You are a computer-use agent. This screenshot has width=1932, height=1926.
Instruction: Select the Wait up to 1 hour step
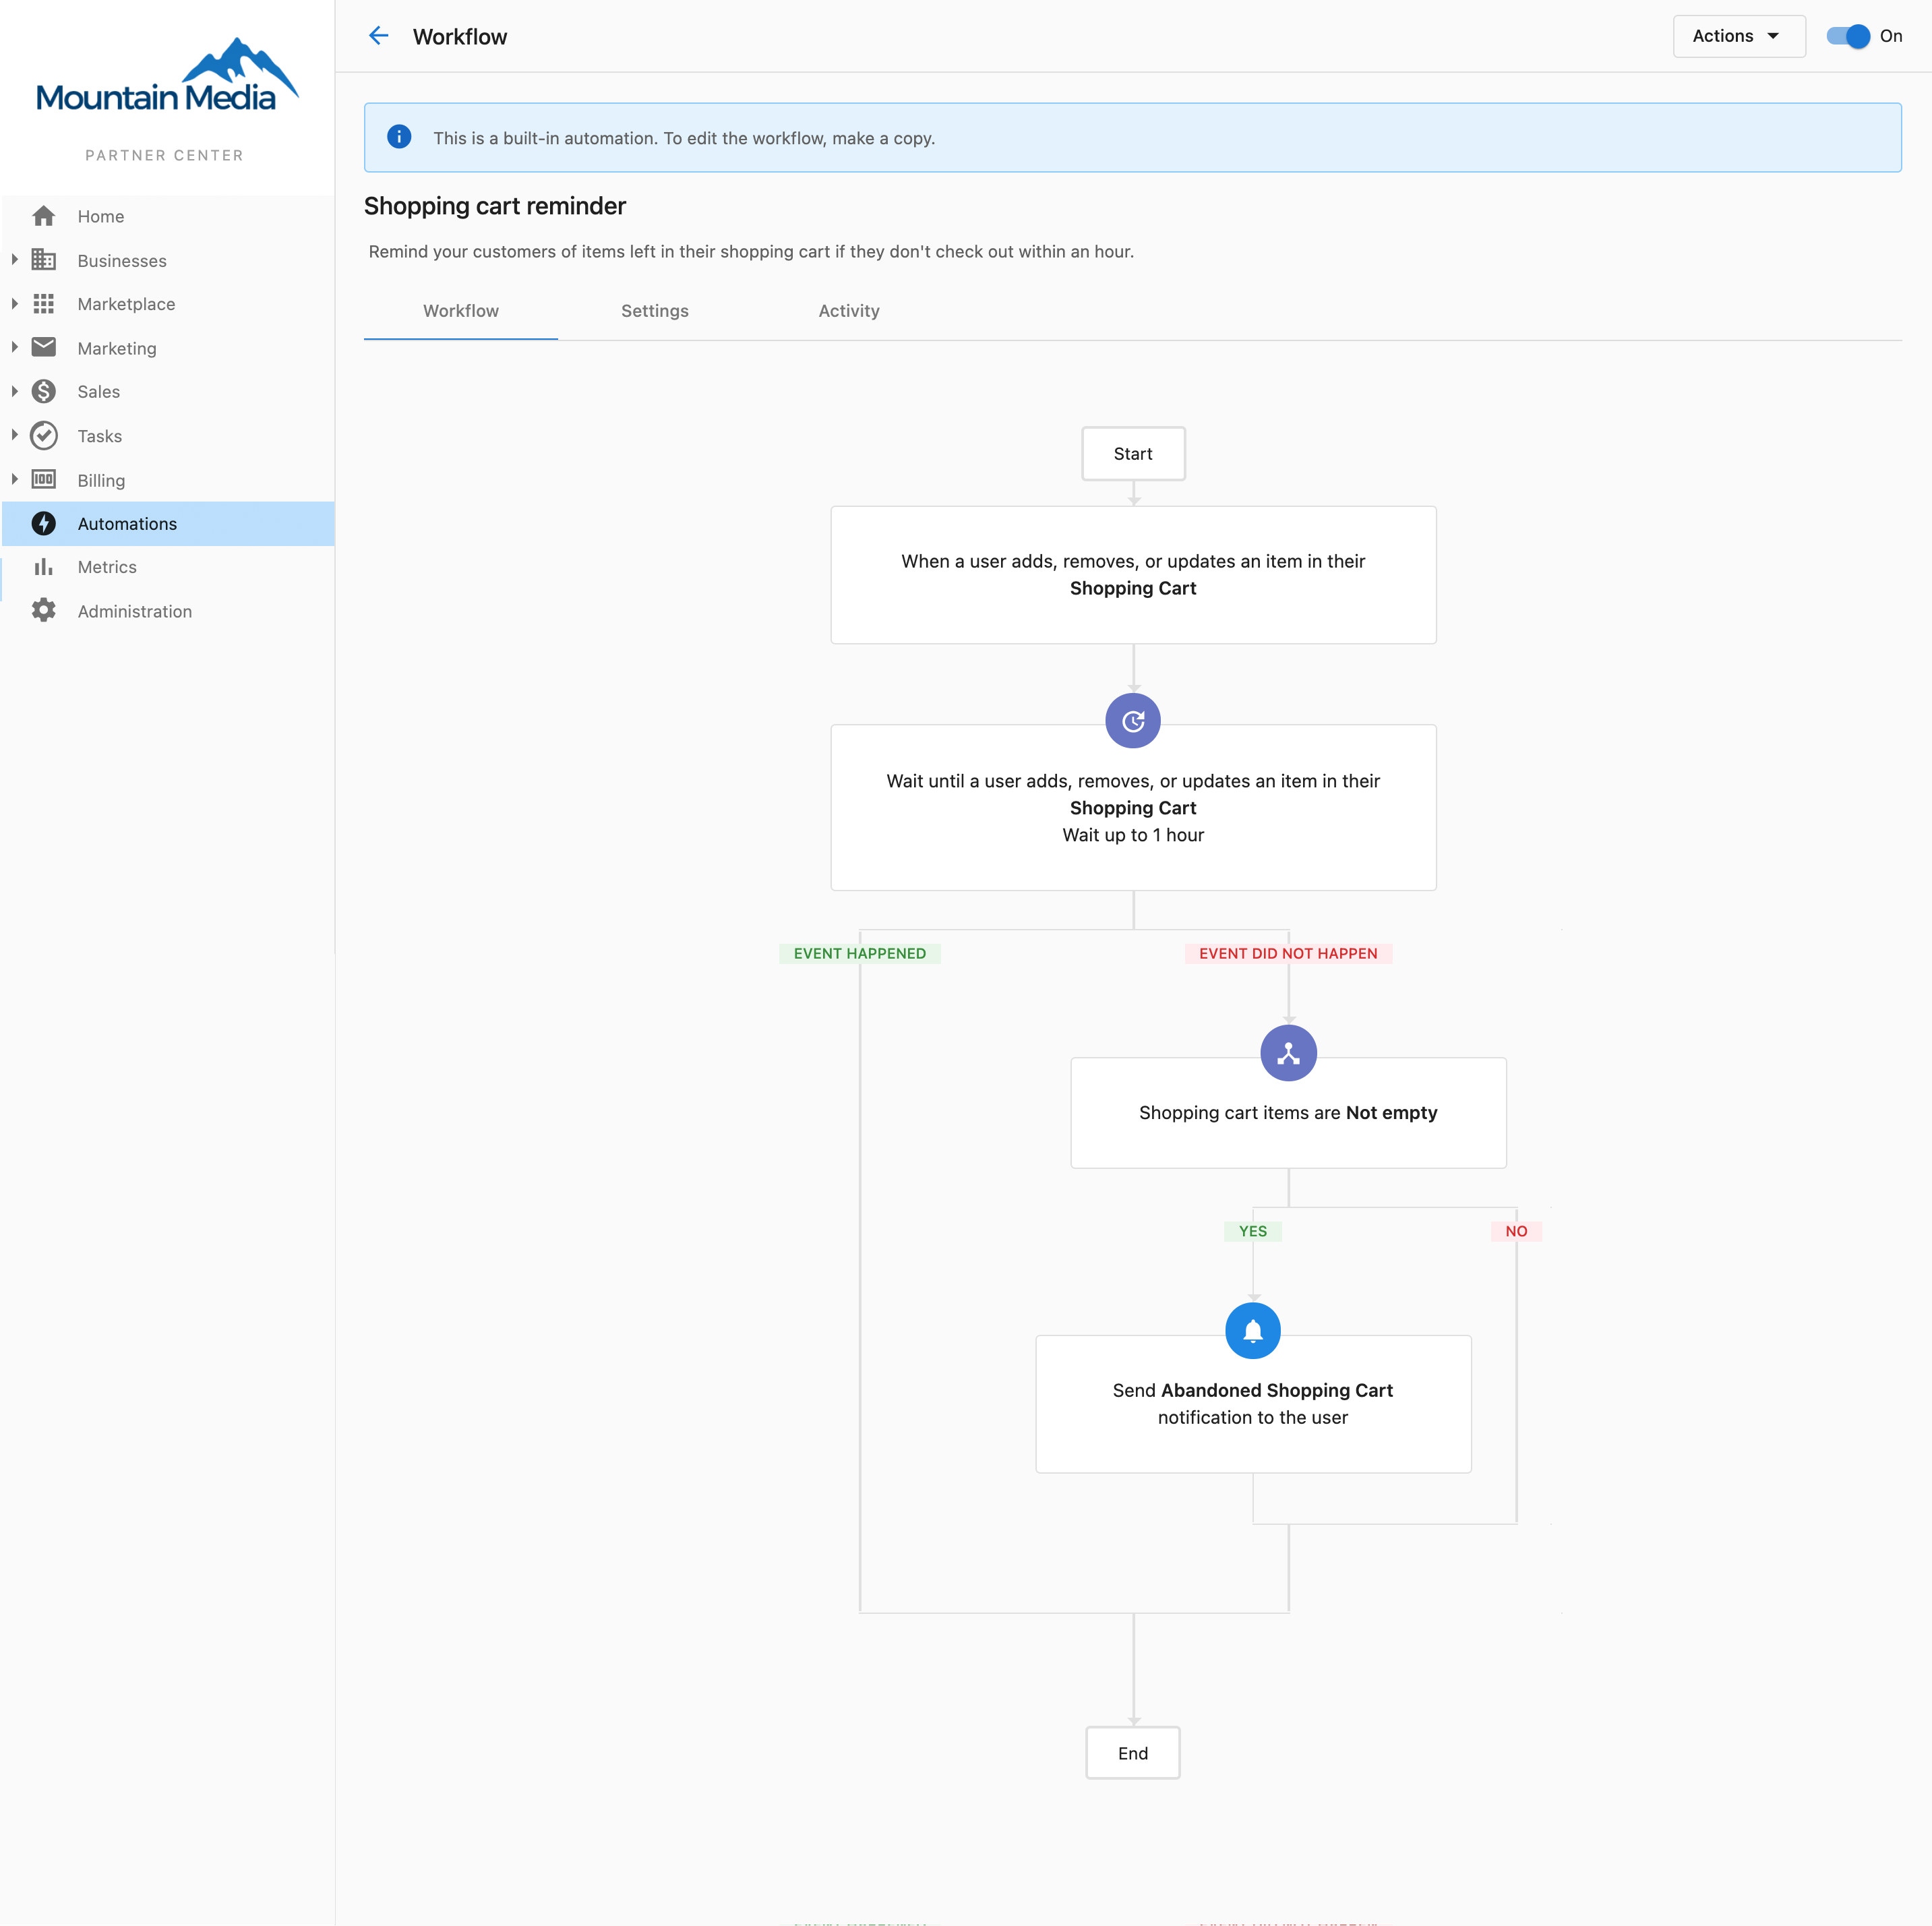coord(1133,808)
